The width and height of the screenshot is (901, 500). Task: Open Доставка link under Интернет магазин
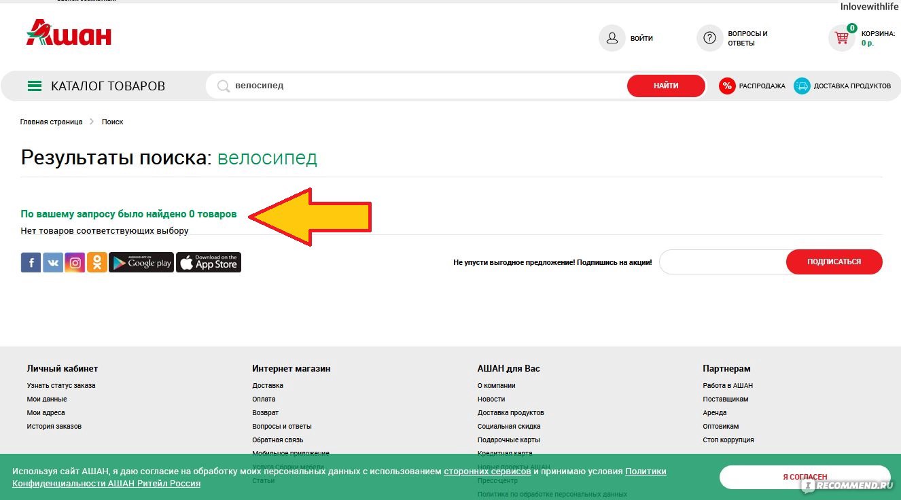click(268, 385)
